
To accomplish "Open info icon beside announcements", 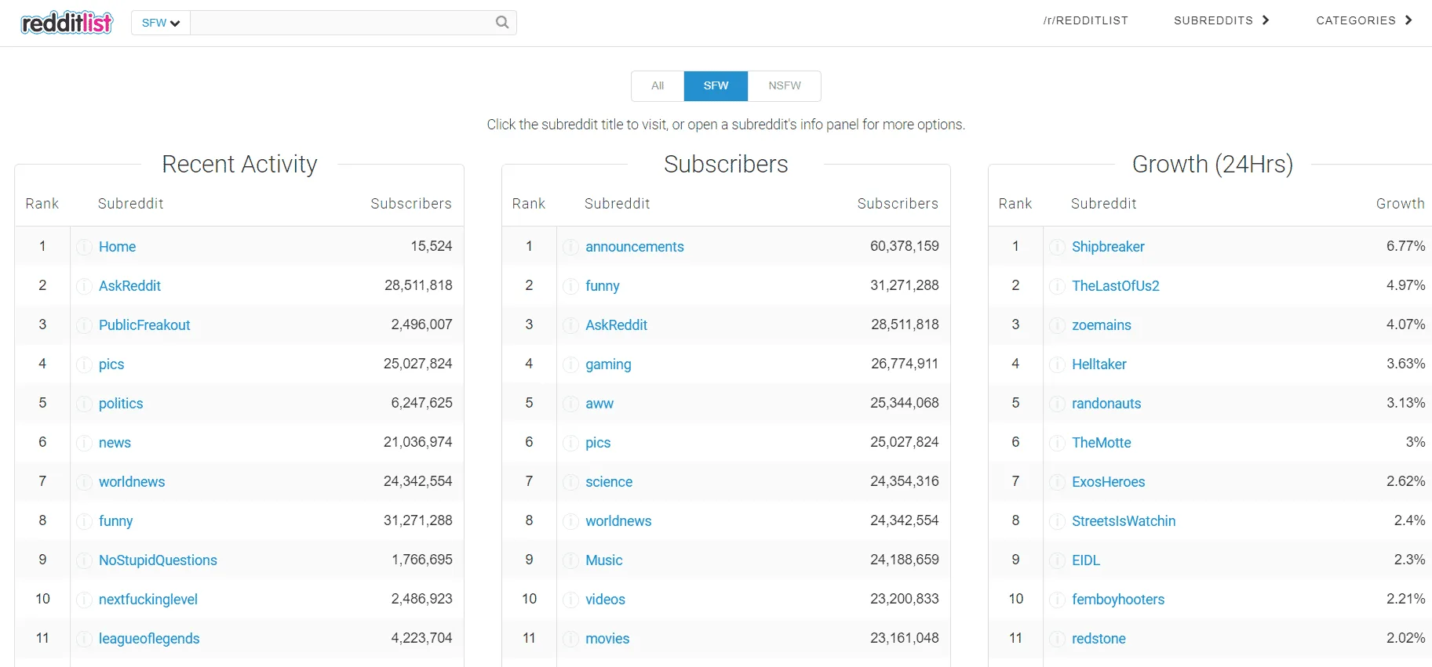I will (570, 247).
